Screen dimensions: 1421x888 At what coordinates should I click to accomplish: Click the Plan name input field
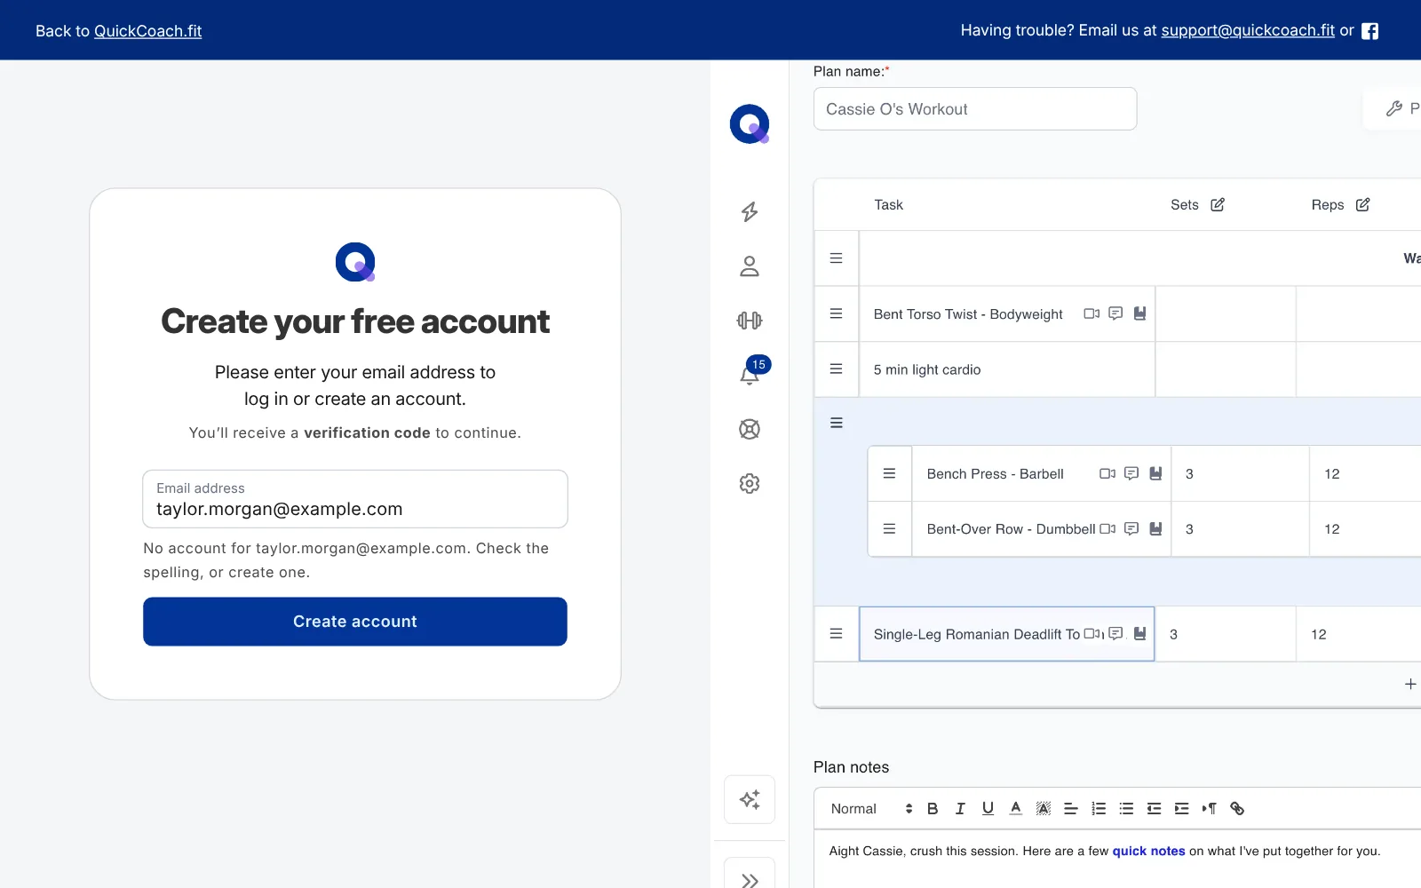(975, 108)
